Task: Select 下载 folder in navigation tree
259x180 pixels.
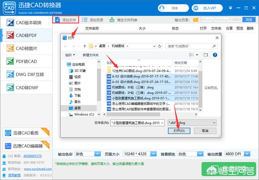Action: click(x=75, y=95)
